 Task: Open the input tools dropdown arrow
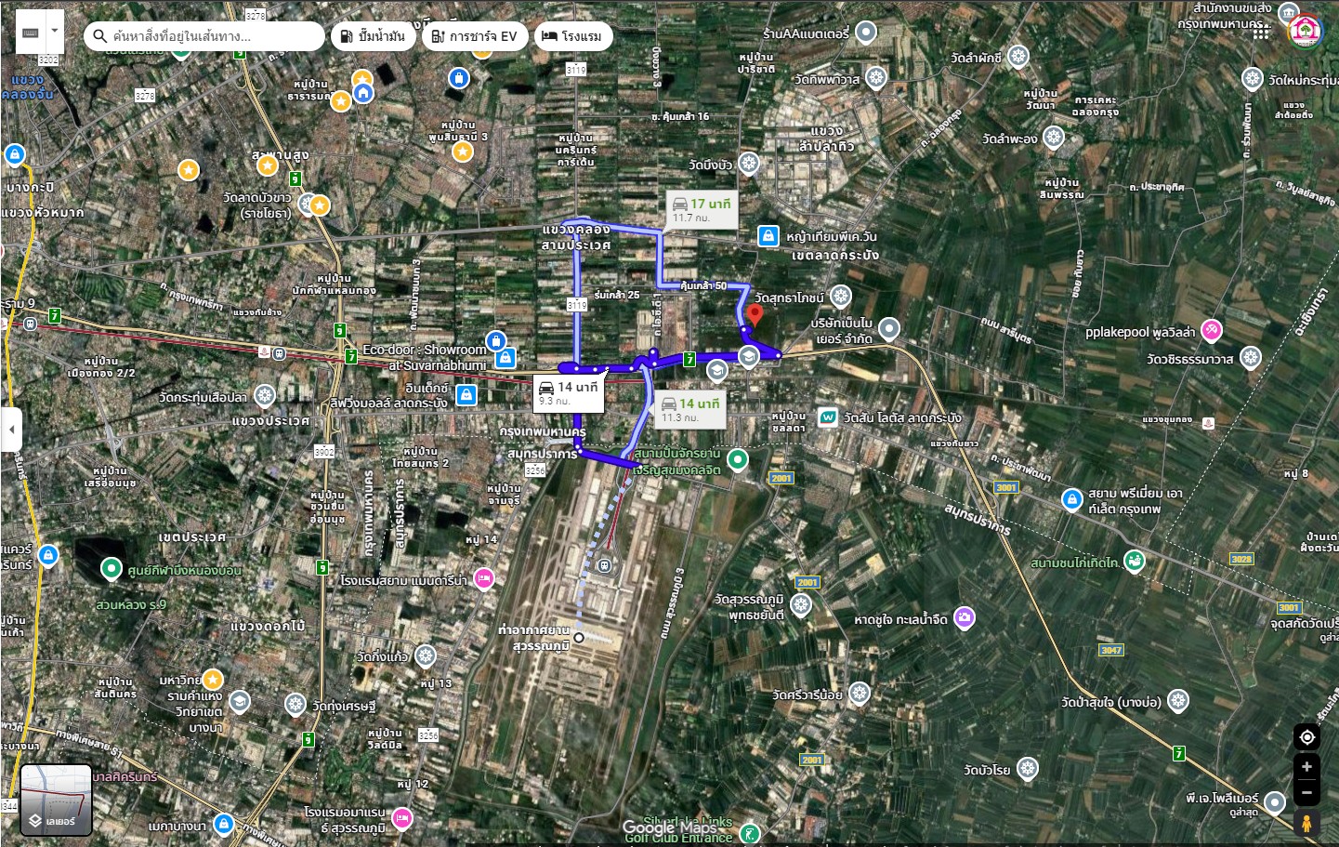coord(55,32)
